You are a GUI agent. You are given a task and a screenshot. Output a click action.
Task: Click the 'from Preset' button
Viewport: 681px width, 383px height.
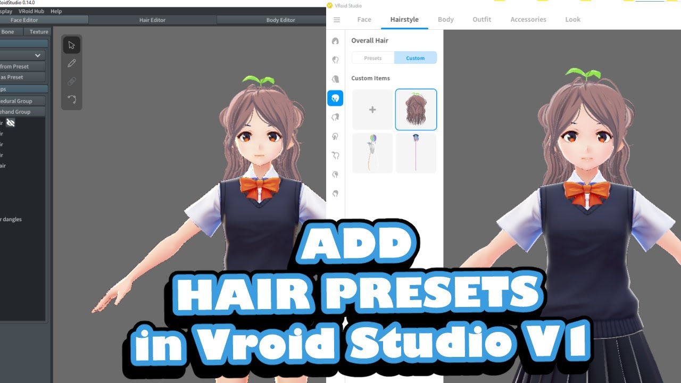(x=23, y=66)
